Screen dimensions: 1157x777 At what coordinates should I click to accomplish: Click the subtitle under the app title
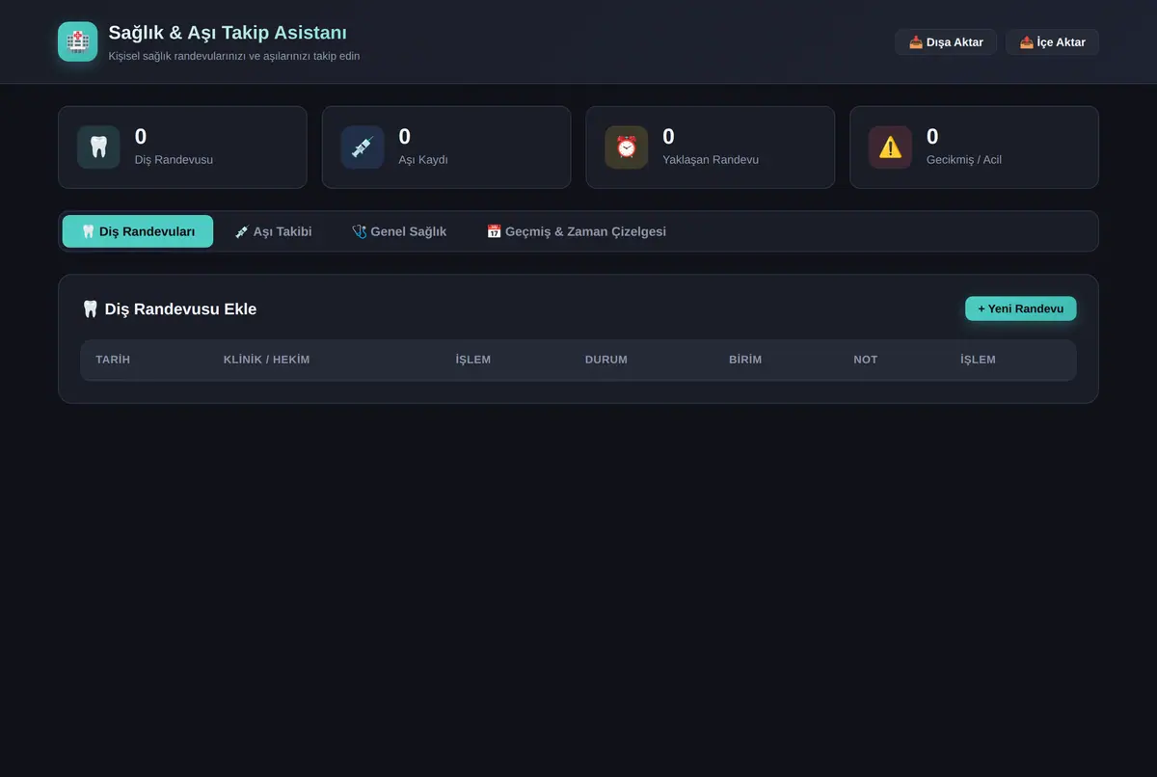click(234, 56)
